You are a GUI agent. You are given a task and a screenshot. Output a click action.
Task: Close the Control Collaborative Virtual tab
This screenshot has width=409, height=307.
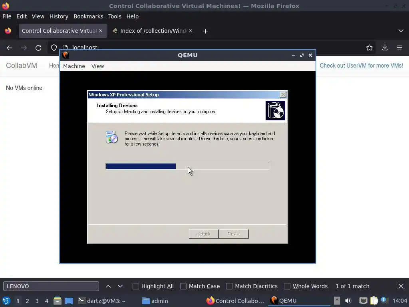coord(101,31)
